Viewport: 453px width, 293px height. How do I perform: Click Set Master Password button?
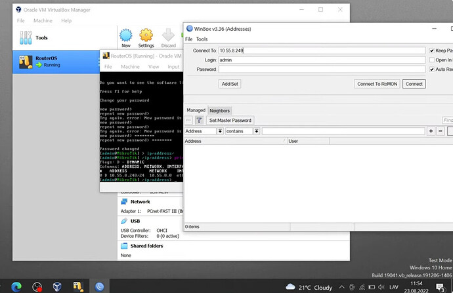point(230,120)
